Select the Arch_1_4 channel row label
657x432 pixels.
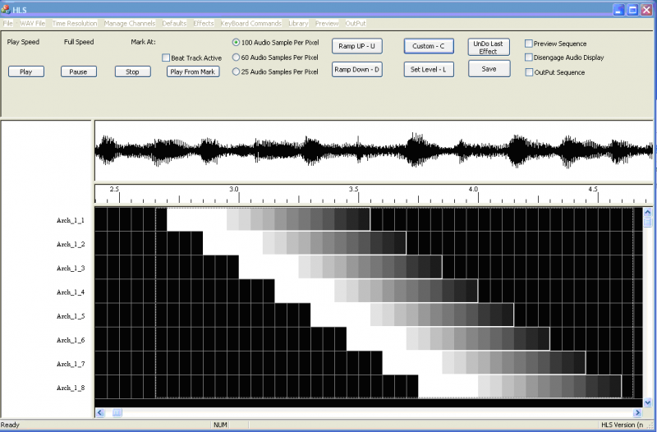[71, 292]
